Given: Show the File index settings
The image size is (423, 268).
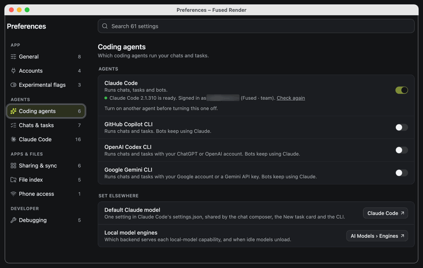Looking at the screenshot, I should point(46,180).
